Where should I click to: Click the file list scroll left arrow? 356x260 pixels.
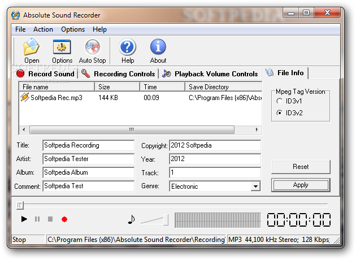click(x=24, y=129)
